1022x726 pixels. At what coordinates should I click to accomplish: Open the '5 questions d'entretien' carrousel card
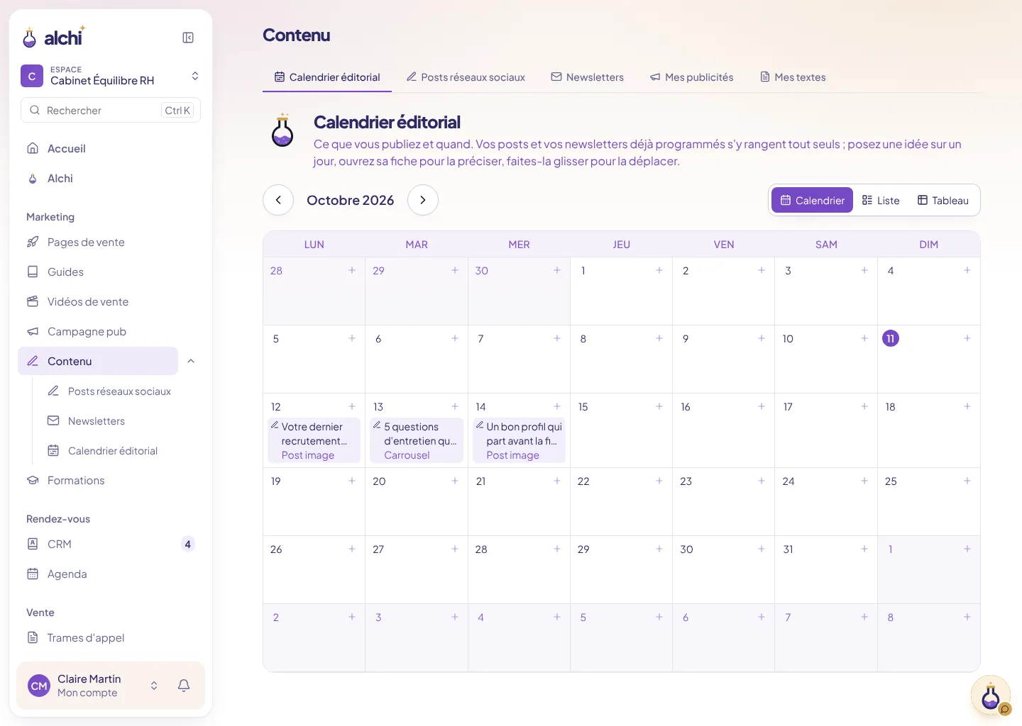pyautogui.click(x=417, y=440)
